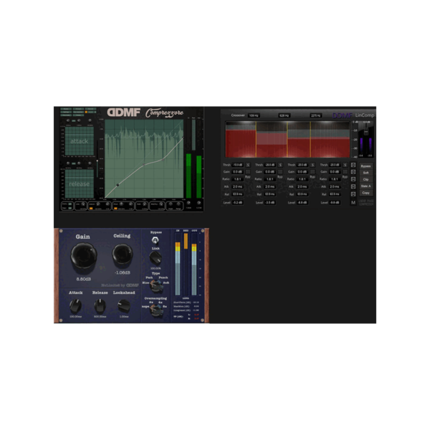Click the first yellow crossover line in the LinComp display
Screen dimensions: 430x430
tap(256, 139)
